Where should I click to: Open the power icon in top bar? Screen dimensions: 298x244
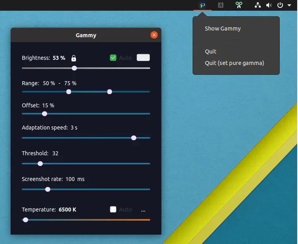pyautogui.click(x=280, y=5)
